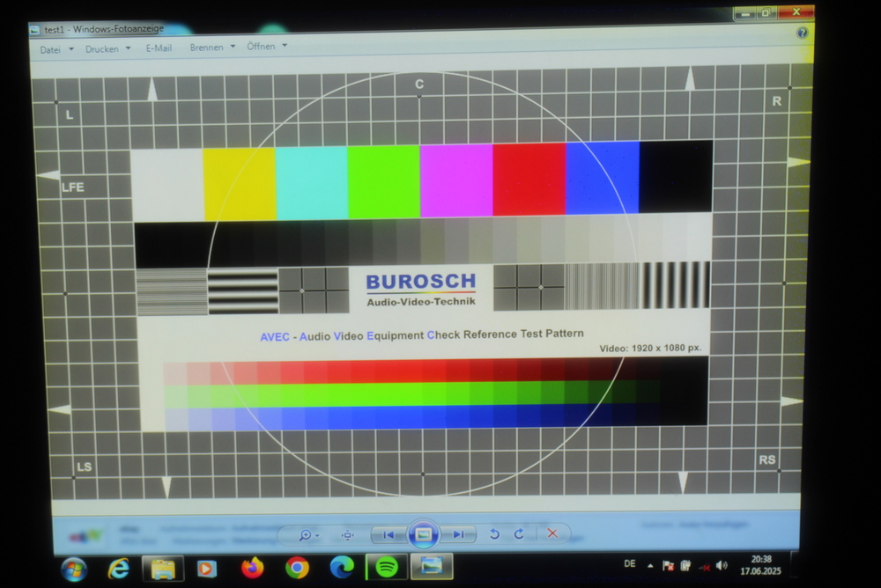
Task: Launch Google Chrome from the taskbar
Action: [x=297, y=568]
